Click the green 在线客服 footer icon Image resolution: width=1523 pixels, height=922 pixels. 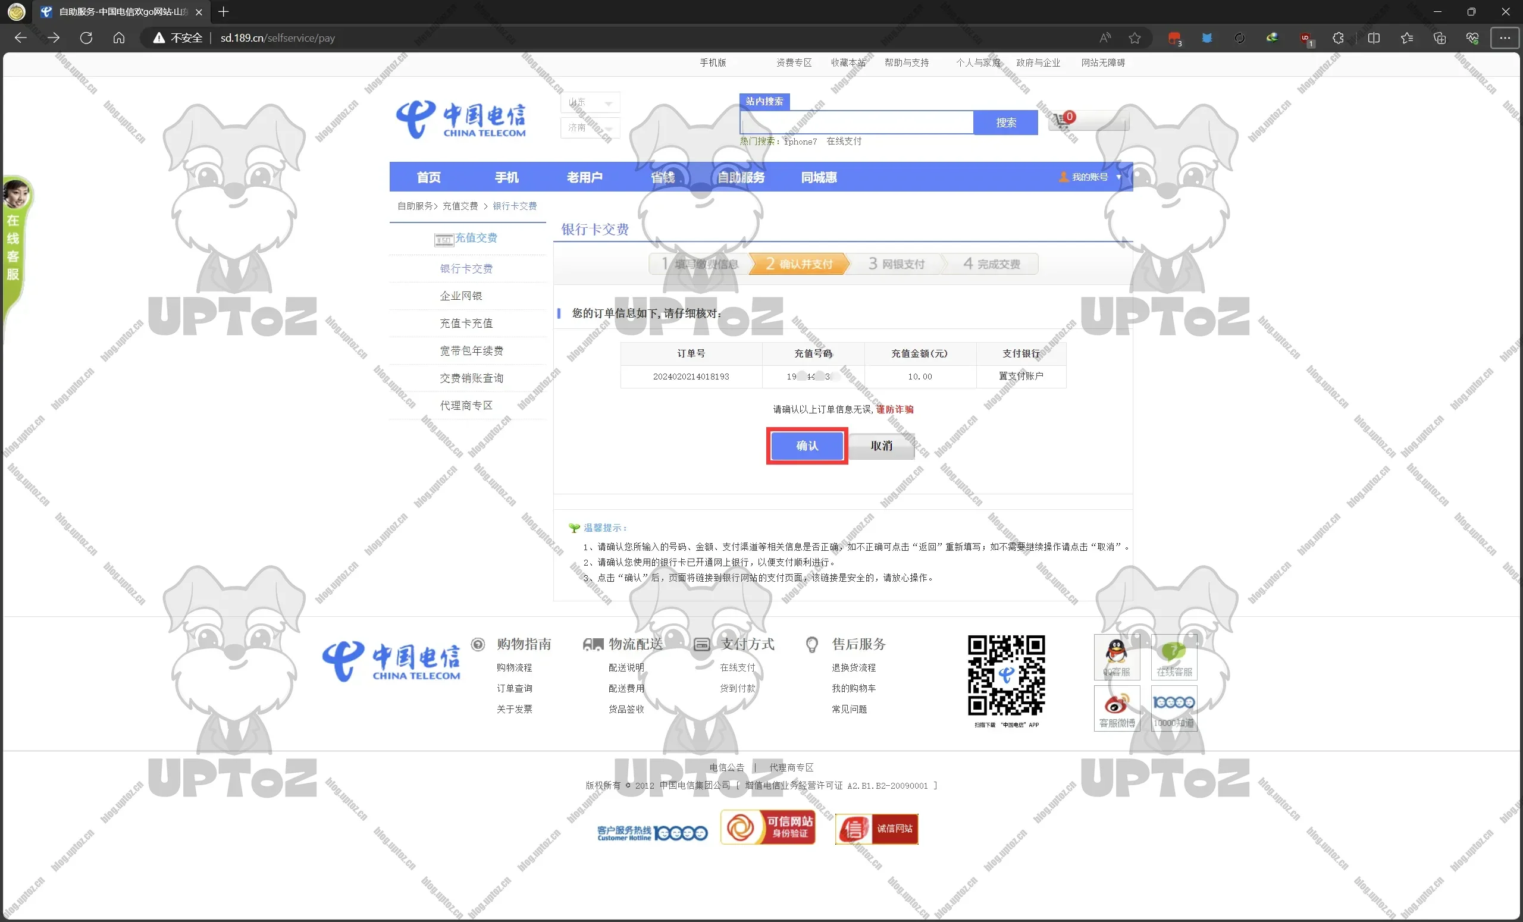pos(1173,657)
